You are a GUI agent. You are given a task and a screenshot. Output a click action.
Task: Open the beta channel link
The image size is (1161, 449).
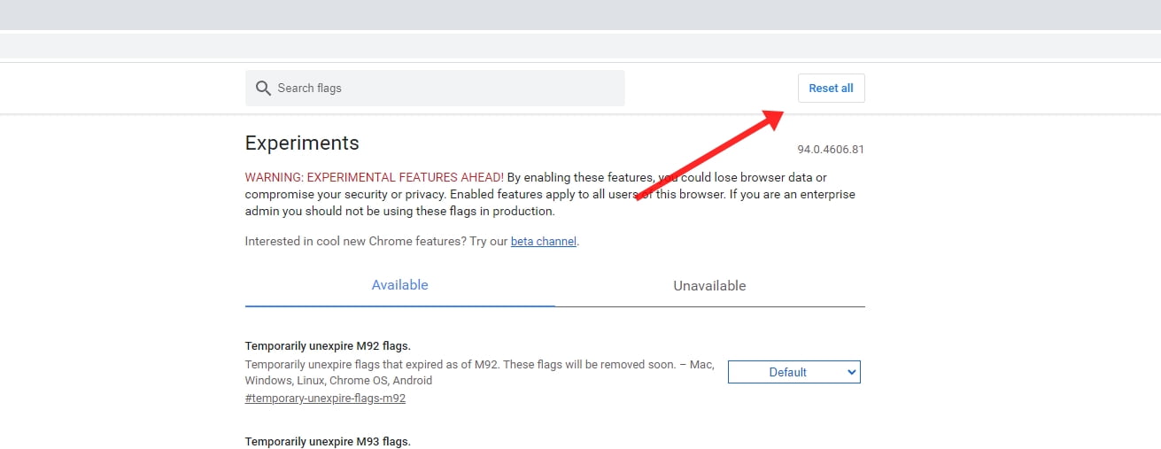[x=544, y=241]
